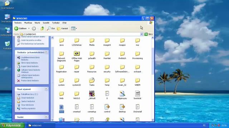Viewport: 229px width, 128px height.
Task: Click the greyed forward navigation arrow
Action: coord(34,28)
